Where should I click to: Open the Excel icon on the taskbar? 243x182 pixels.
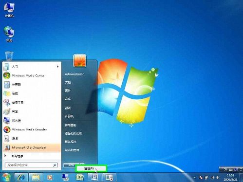(x=80, y=177)
